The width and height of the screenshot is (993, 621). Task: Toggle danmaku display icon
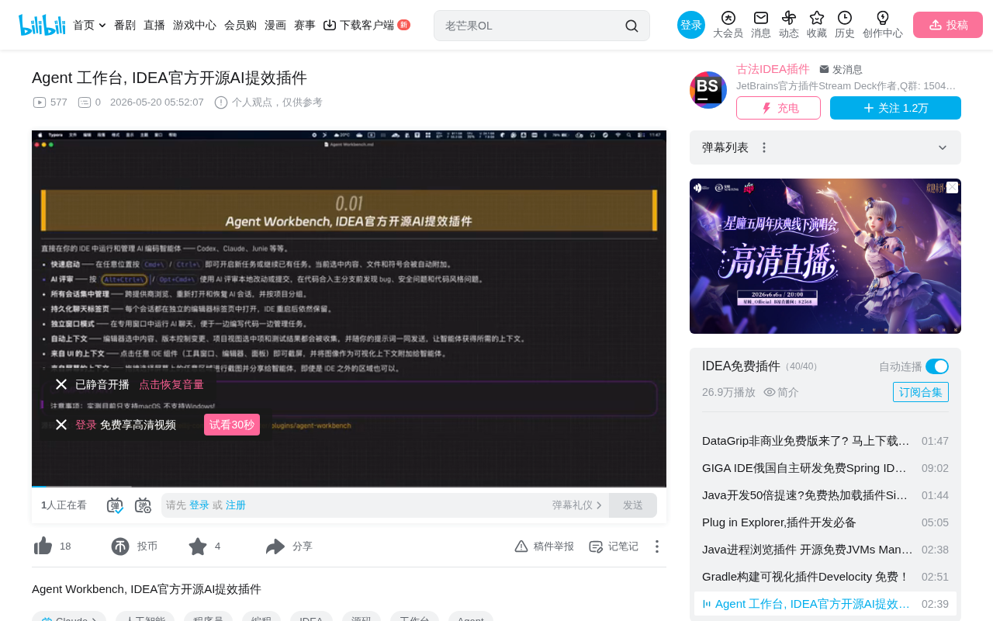click(115, 505)
